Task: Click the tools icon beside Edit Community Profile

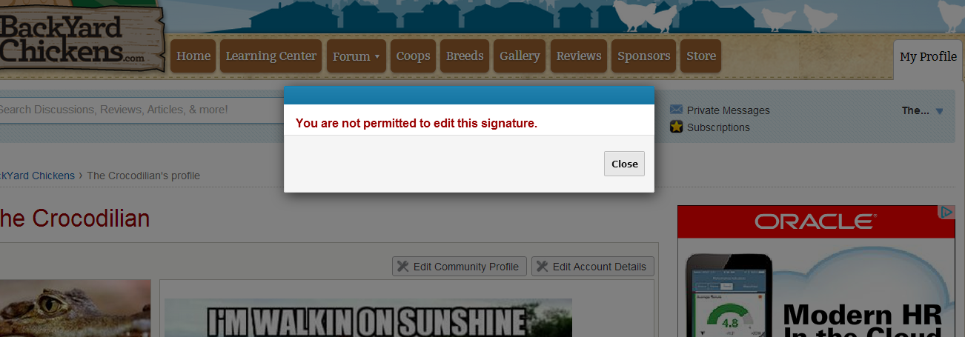Action: point(402,267)
